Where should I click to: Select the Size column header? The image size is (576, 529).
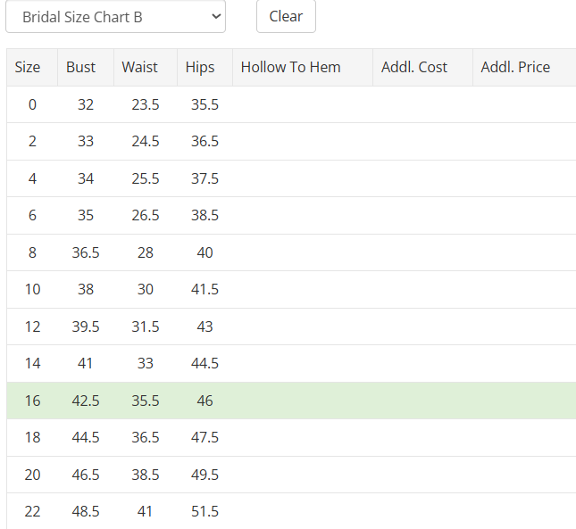(32, 68)
